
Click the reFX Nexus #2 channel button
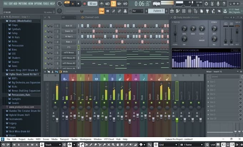[x=69, y=58]
